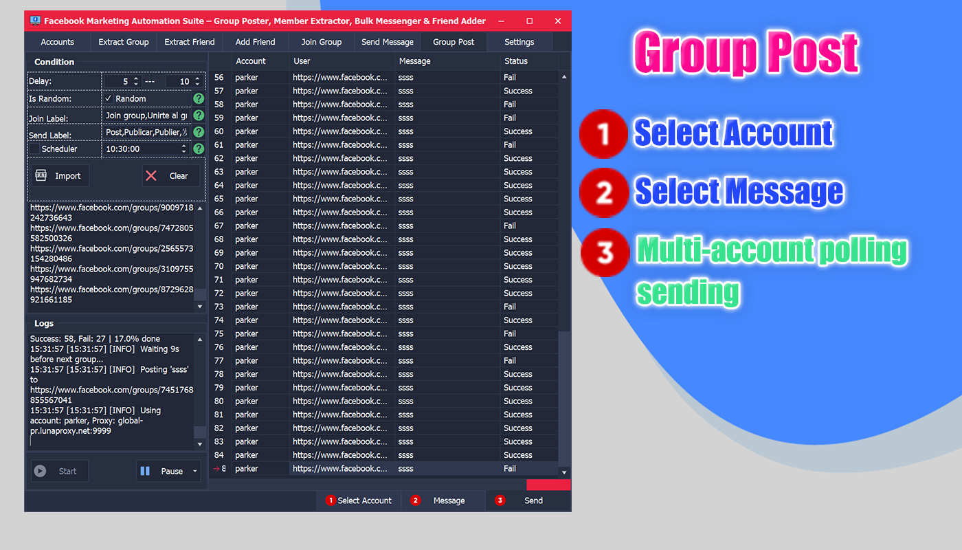This screenshot has height=550, width=962.
Task: Click results table scroll-up arrow
Action: click(x=565, y=77)
